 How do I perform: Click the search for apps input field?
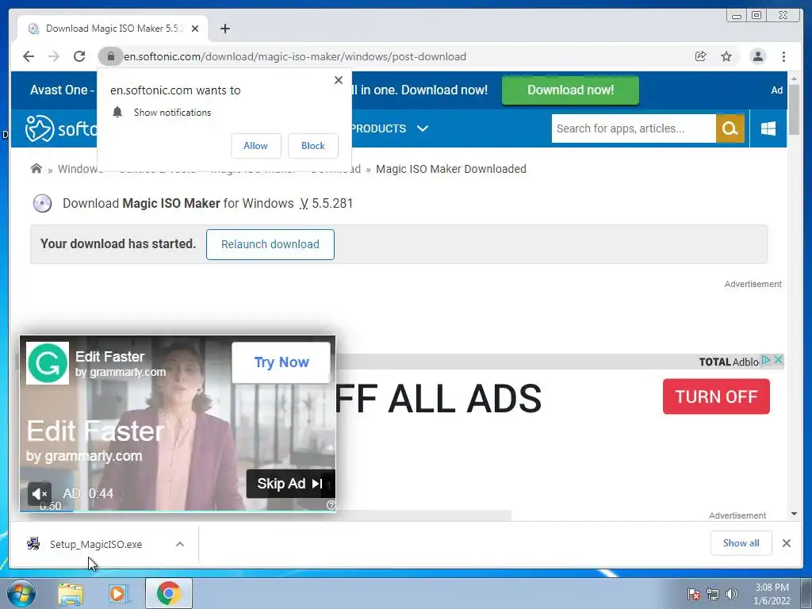634,128
